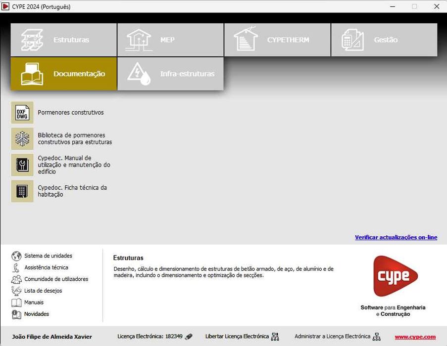The width and height of the screenshot is (447, 346).
Task: Minimize the CYPE 2024 window
Action: [393, 6]
